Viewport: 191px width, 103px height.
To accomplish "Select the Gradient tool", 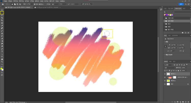I will tap(2, 41).
